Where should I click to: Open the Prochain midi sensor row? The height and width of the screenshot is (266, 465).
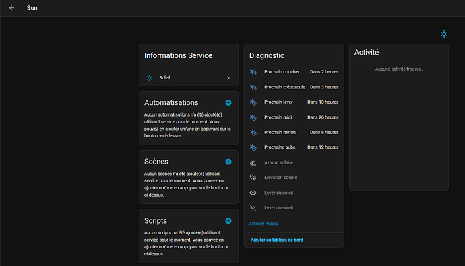click(294, 117)
